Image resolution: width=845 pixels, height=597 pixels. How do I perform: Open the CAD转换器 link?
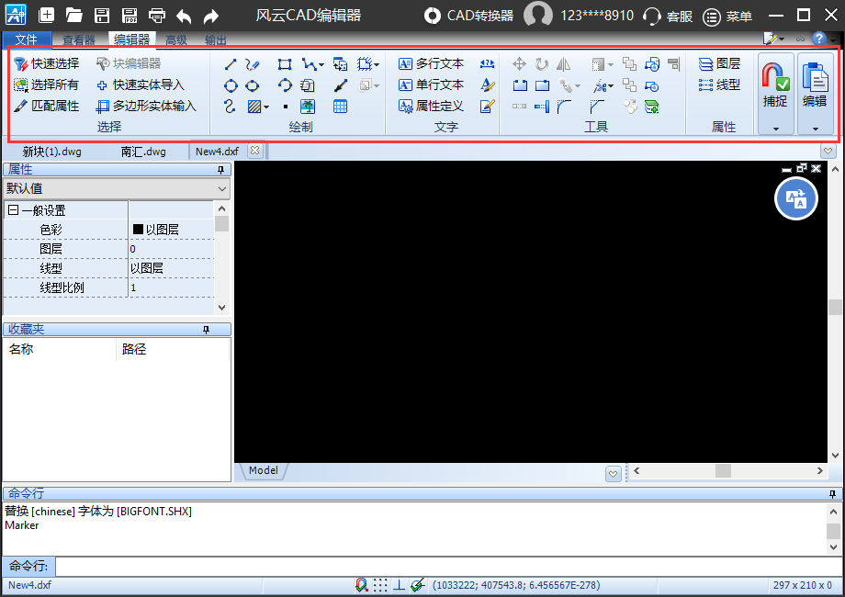[468, 16]
